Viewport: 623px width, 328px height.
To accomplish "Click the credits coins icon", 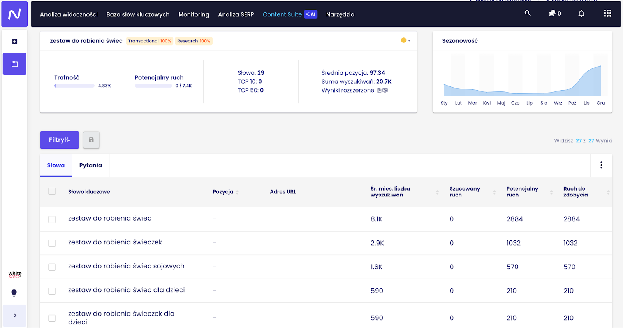I will tap(552, 14).
